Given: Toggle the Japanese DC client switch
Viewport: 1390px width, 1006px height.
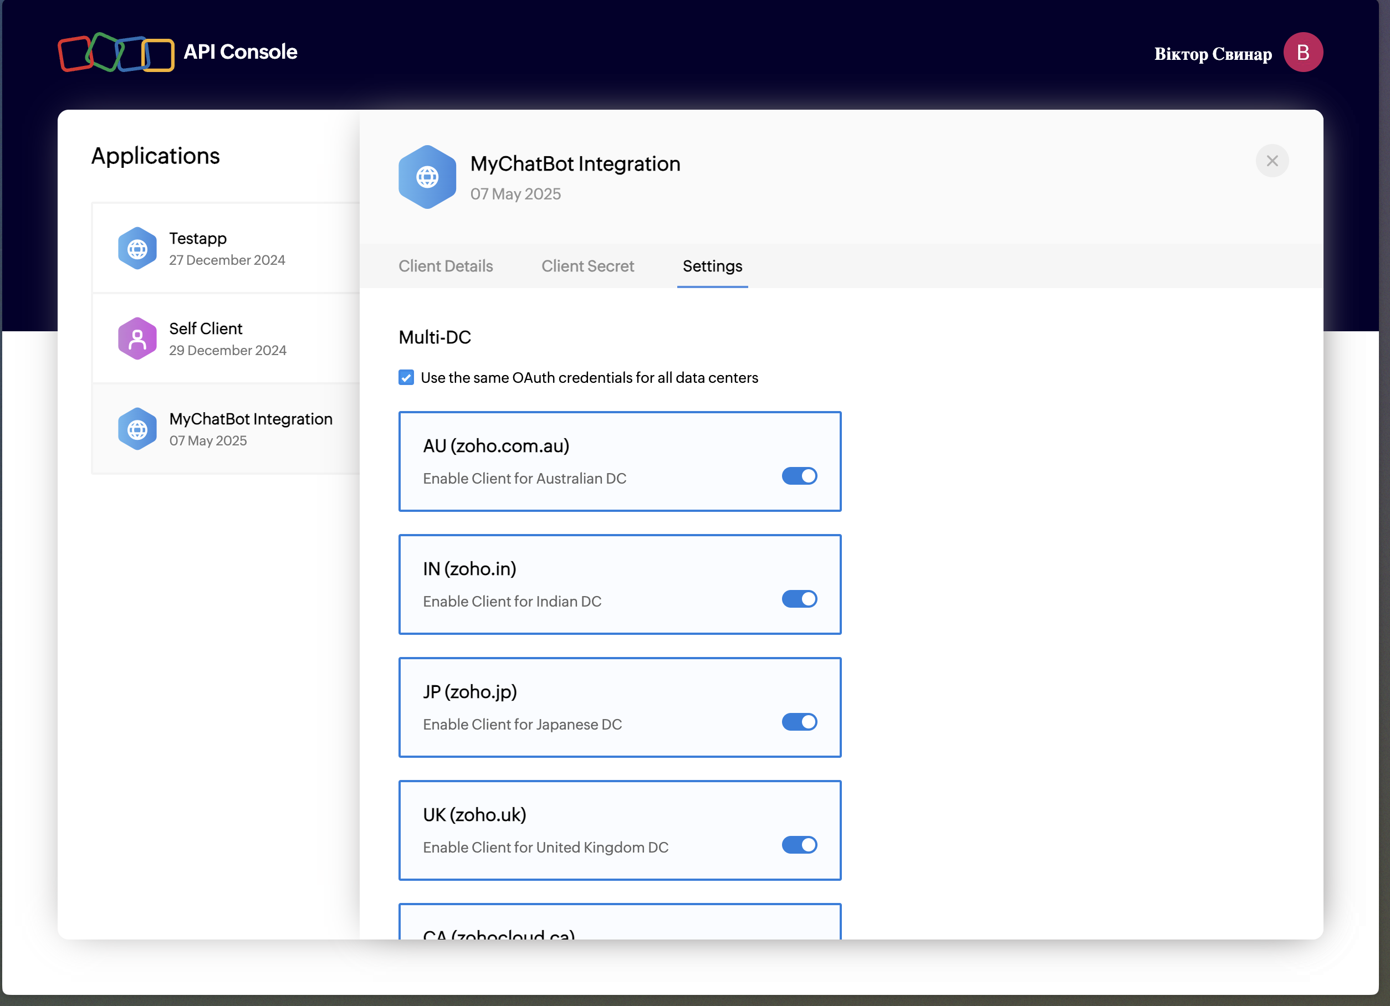Looking at the screenshot, I should pos(799,722).
